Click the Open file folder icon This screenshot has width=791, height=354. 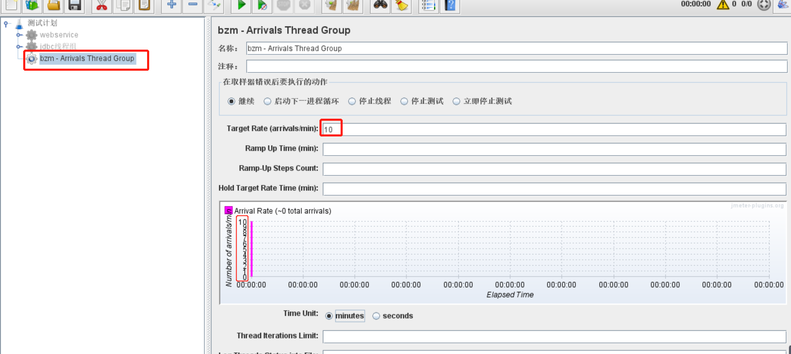pyautogui.click(x=53, y=5)
